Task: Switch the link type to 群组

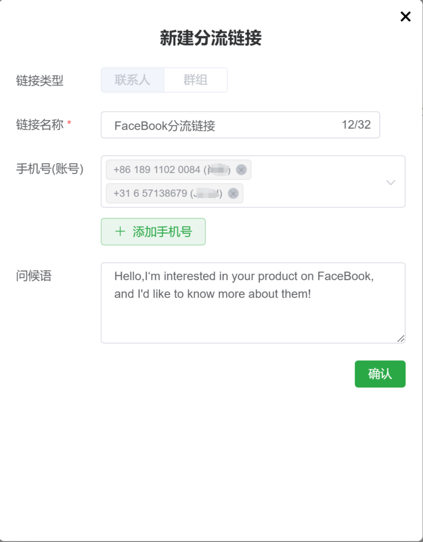Action: click(x=195, y=80)
